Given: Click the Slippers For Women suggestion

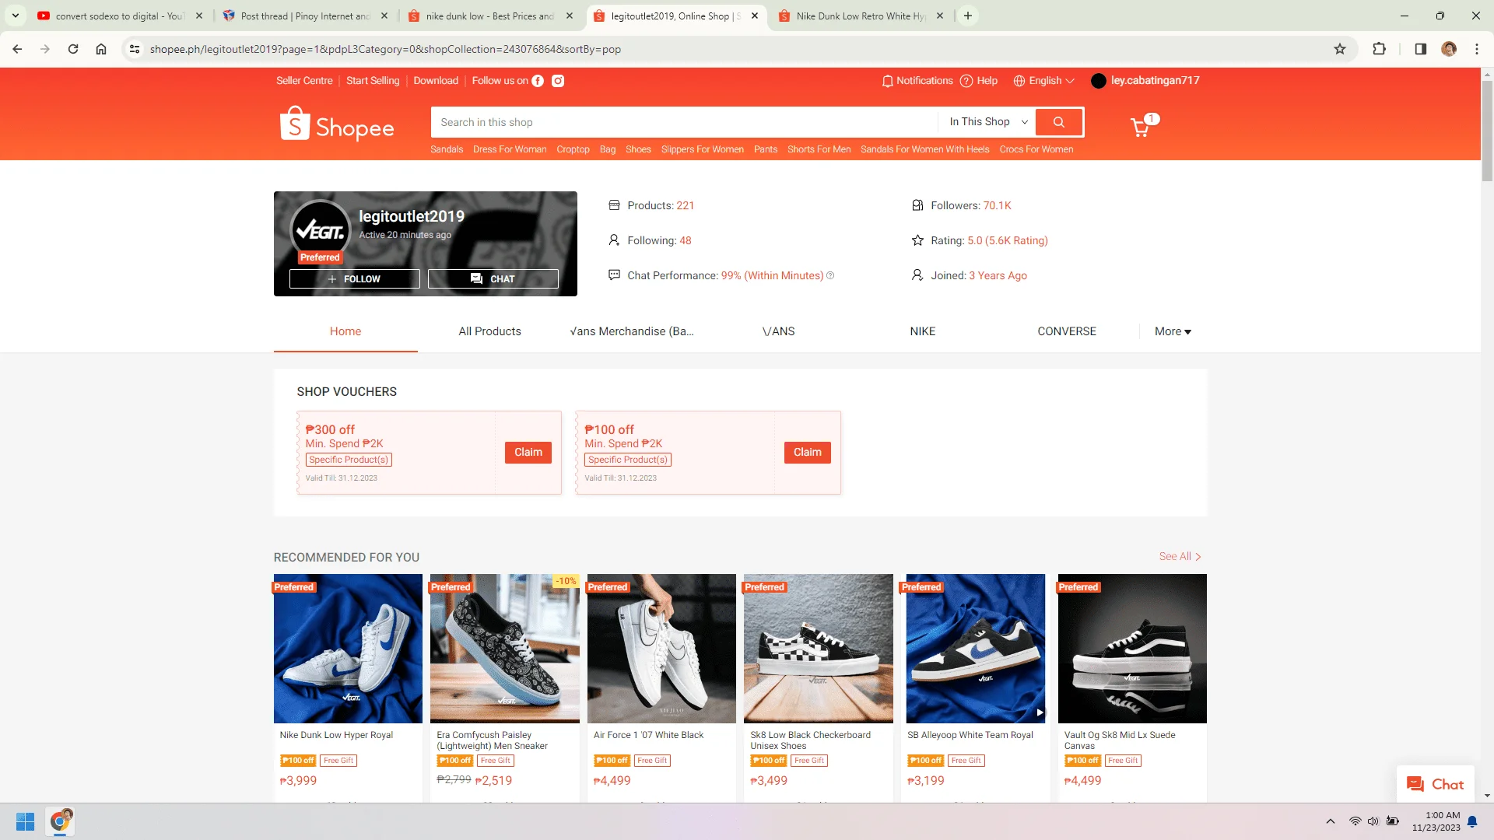Looking at the screenshot, I should point(703,149).
